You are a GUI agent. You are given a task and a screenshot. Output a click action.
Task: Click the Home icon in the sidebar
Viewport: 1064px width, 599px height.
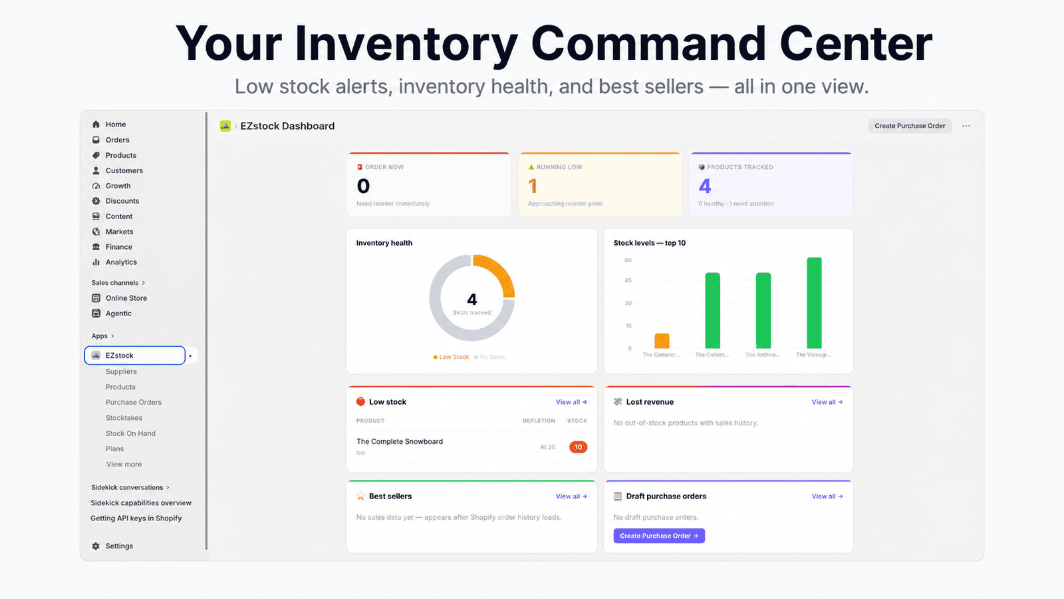click(x=96, y=124)
